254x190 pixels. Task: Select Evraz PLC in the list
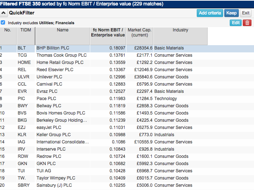[x=47, y=91]
